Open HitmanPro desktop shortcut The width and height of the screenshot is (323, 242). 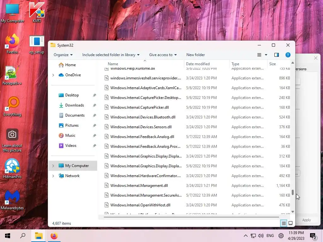12,168
